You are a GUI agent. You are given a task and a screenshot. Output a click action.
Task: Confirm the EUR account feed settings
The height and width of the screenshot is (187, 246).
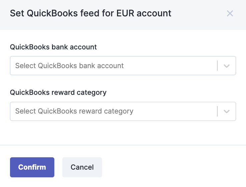pos(32,167)
